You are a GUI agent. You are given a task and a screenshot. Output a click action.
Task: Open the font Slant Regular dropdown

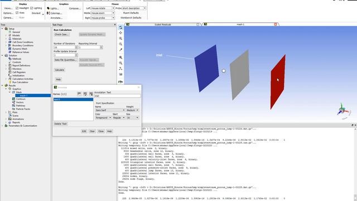tap(119, 118)
